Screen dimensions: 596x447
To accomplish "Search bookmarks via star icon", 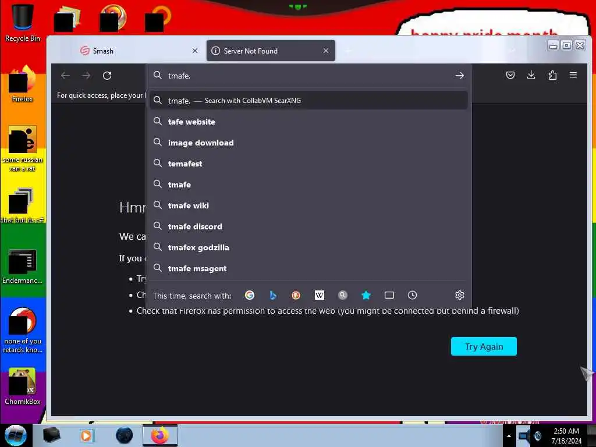I will pos(366,295).
